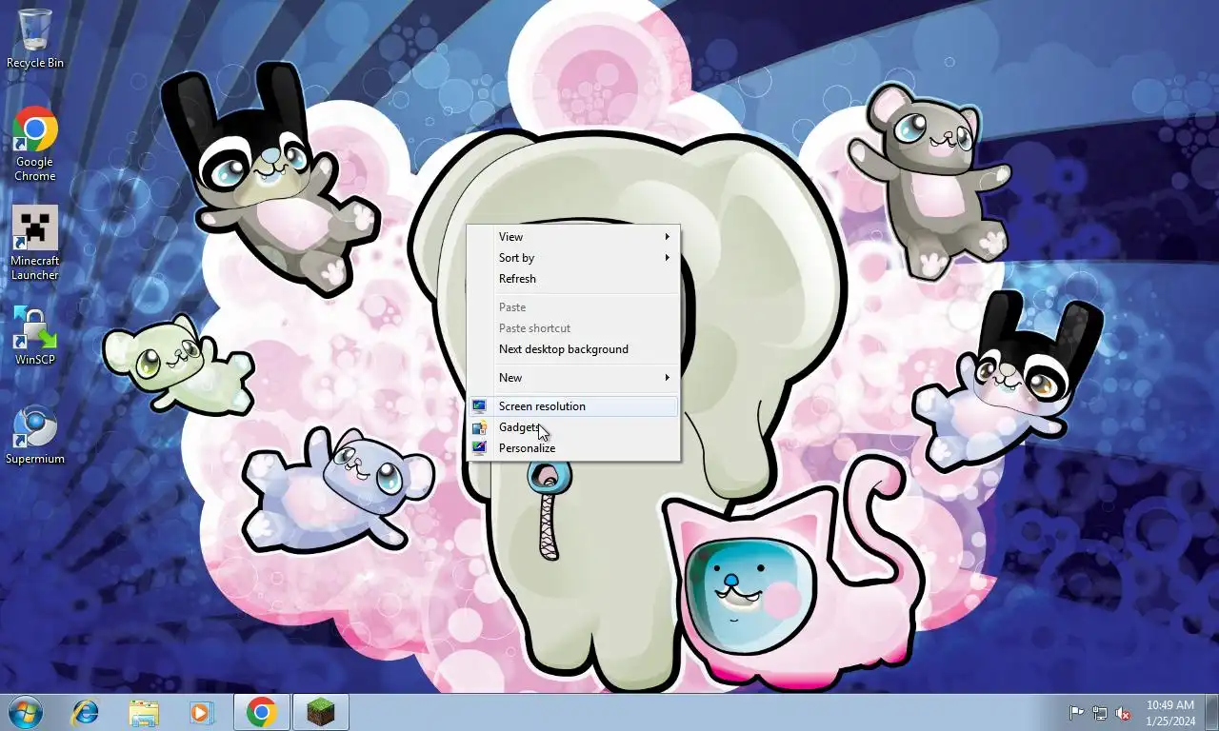1219x731 pixels.
Task: Switch to Minecraft grass block taskbar button
Action: [321, 712]
